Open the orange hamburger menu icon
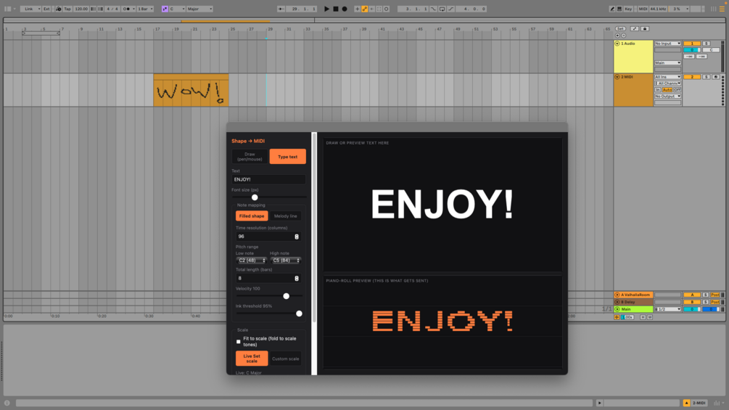Image resolution: width=729 pixels, height=410 pixels. (x=722, y=9)
